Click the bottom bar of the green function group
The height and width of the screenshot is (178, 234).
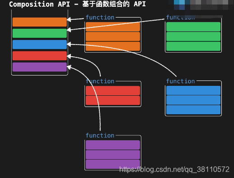(193, 46)
